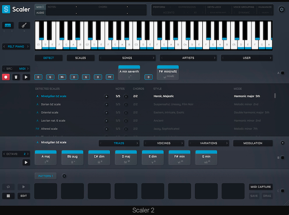Preview the Locrian nat. 6 scale
The image size is (289, 215).
coord(107,121)
